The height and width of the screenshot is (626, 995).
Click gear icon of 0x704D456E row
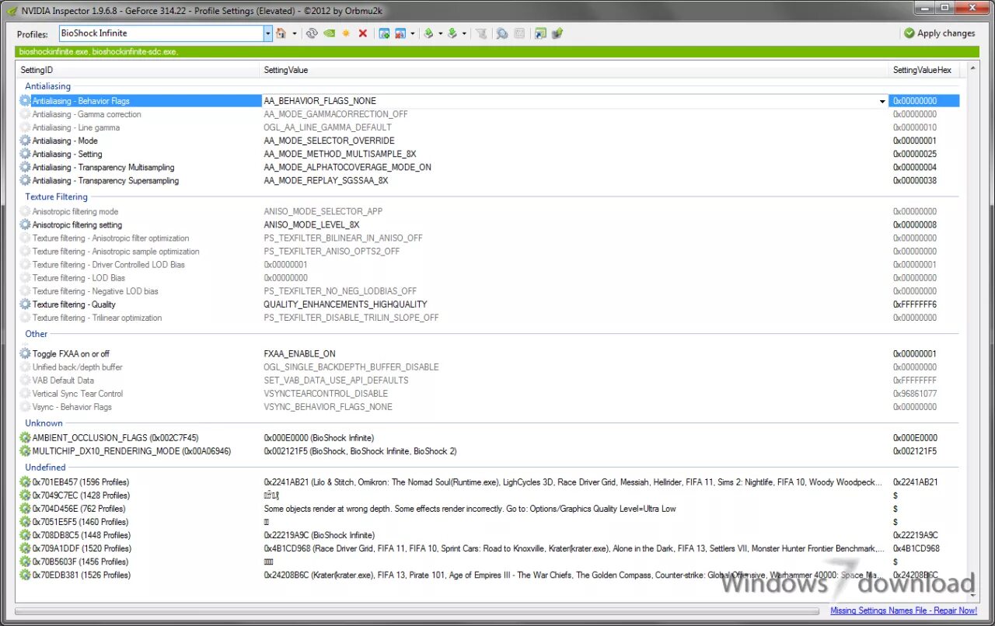coord(26,509)
